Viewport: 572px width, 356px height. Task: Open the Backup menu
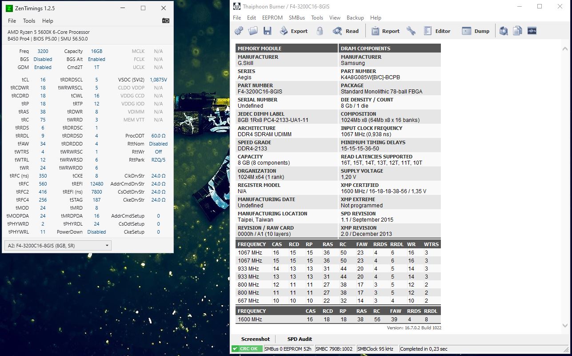(x=355, y=18)
